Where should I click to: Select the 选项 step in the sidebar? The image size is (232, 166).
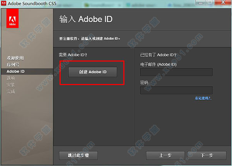point(11,78)
